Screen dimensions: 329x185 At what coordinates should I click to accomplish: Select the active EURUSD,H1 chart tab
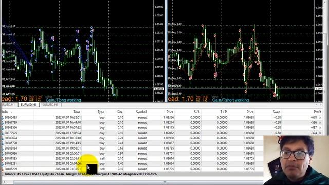(x=29, y=104)
